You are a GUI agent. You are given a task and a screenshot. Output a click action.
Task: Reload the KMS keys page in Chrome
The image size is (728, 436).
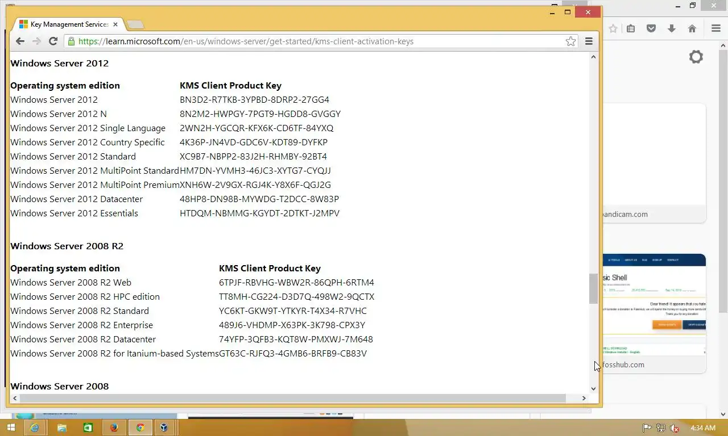[53, 41]
